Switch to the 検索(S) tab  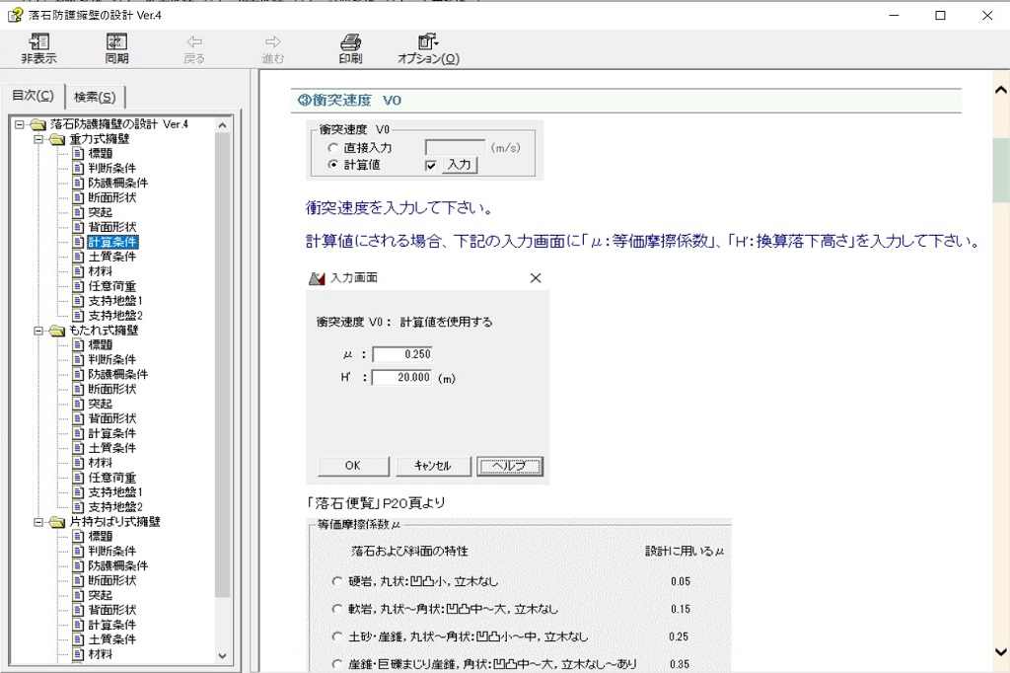pos(95,97)
